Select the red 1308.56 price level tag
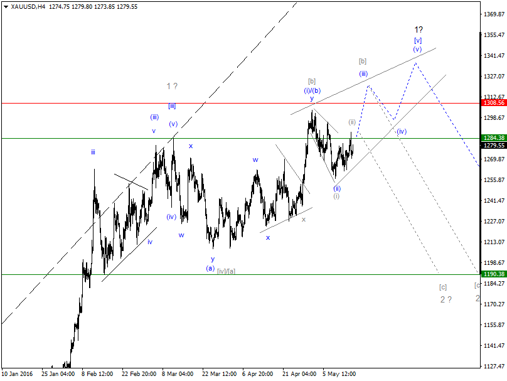Screen dimensions: 507x381 tap(493, 102)
